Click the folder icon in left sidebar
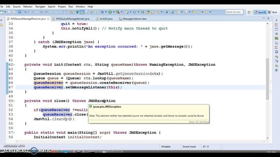The height and width of the screenshot is (157, 280). point(2,25)
